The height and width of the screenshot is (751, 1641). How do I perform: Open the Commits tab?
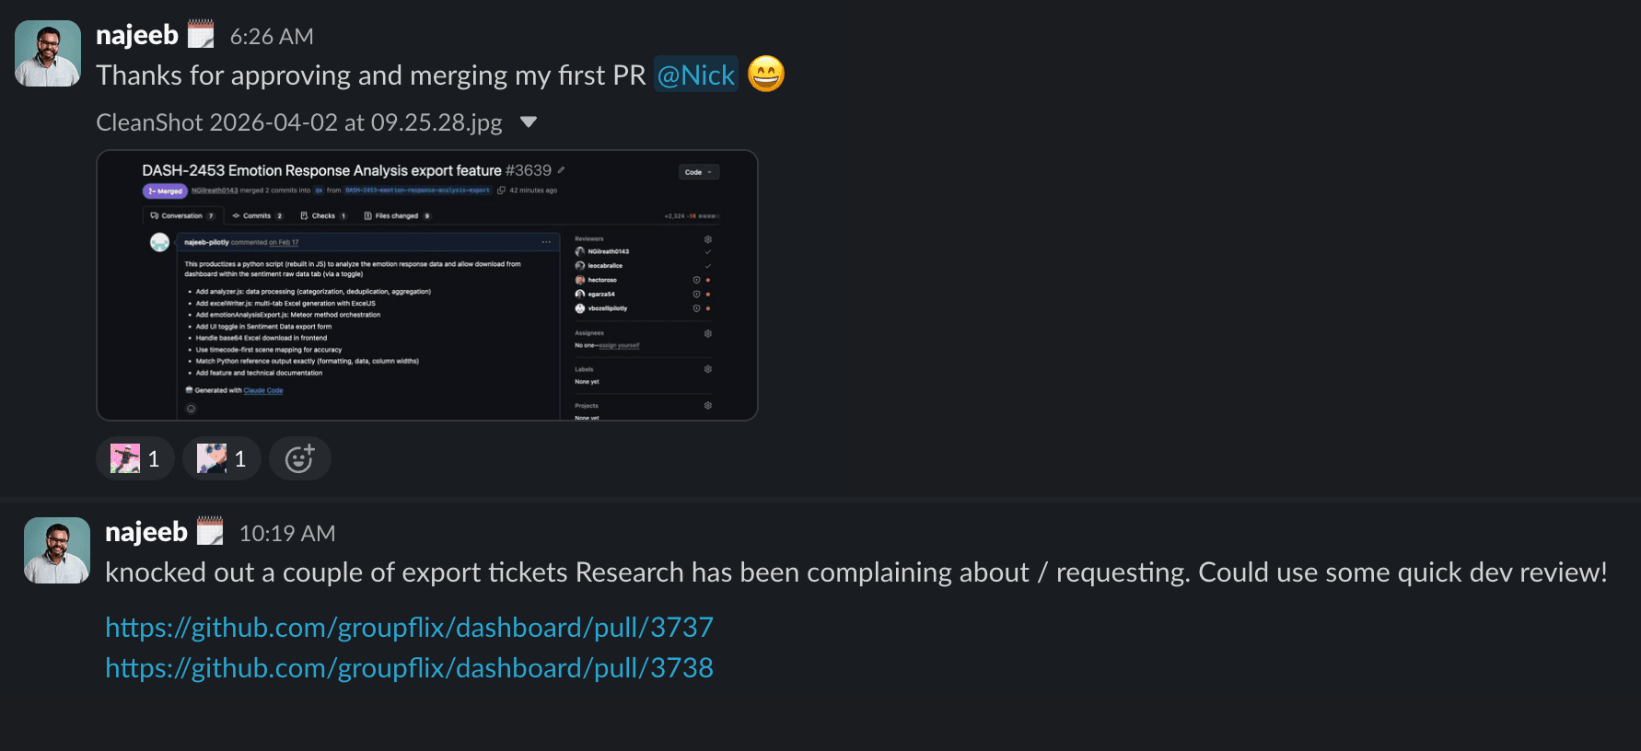tap(257, 215)
